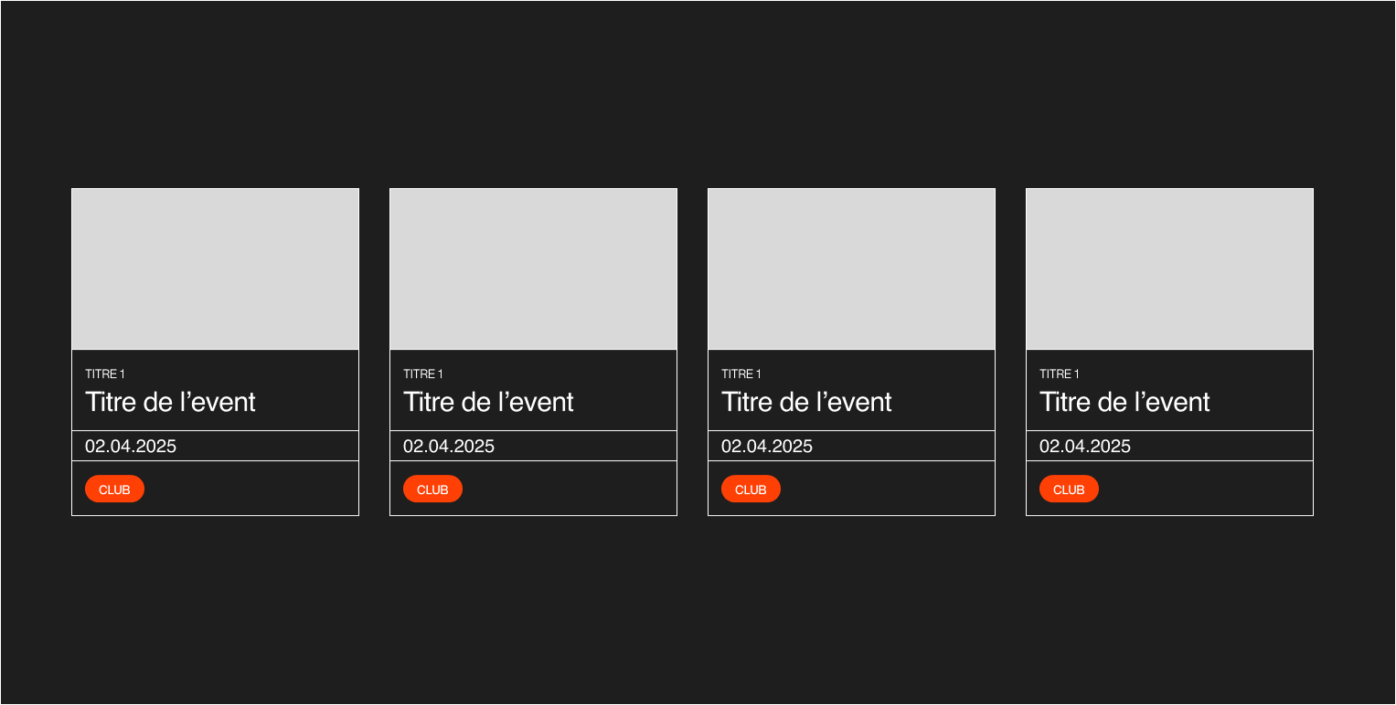This screenshot has width=1396, height=705.
Task: Click the 02.04.2025 date on the third card
Action: (x=767, y=447)
